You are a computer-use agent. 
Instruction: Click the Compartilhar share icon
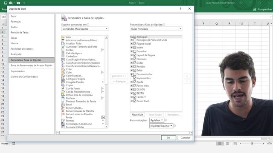[x=255, y=9]
